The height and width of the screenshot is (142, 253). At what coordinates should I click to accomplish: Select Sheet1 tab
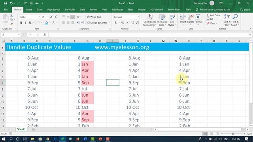(21, 129)
